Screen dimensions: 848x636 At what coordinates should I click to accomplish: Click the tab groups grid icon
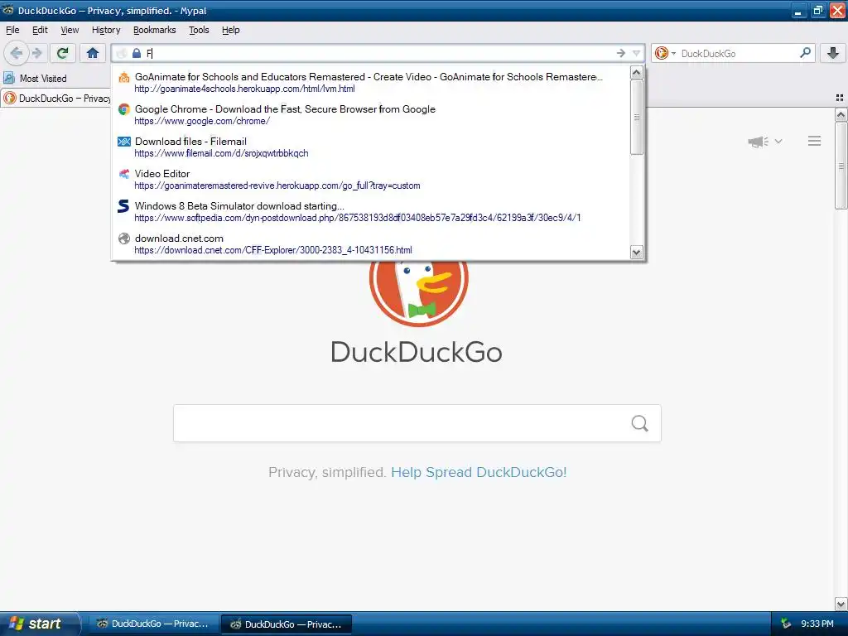point(840,98)
